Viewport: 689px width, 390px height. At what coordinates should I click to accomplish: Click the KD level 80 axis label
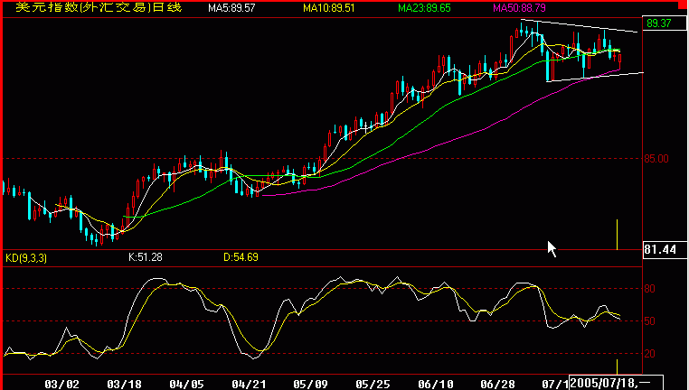pyautogui.click(x=650, y=289)
